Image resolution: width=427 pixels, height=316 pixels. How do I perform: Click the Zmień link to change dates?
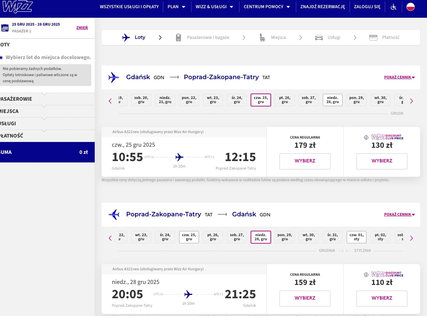[82, 28]
